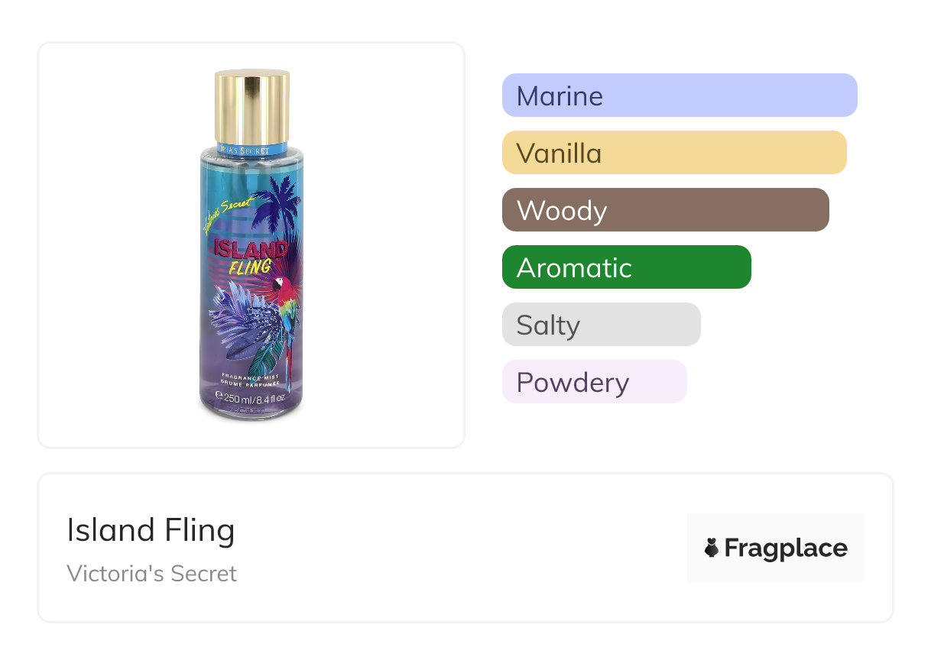Select the Vanilla accord bar

click(673, 153)
